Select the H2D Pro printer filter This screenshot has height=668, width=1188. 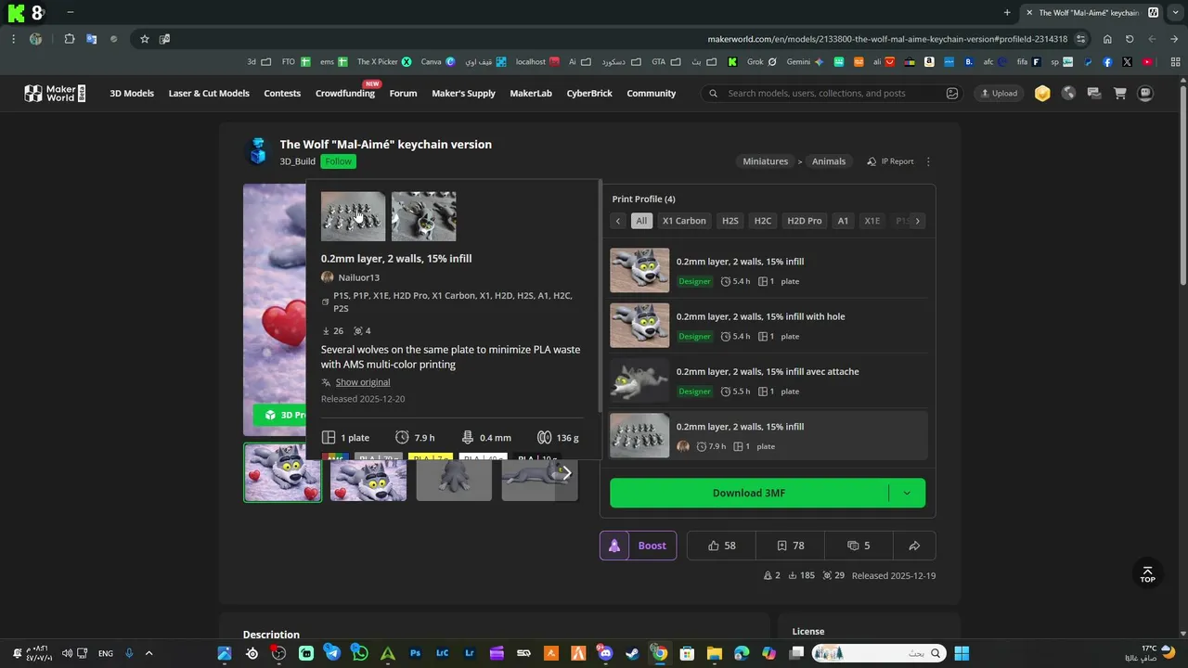click(x=805, y=221)
